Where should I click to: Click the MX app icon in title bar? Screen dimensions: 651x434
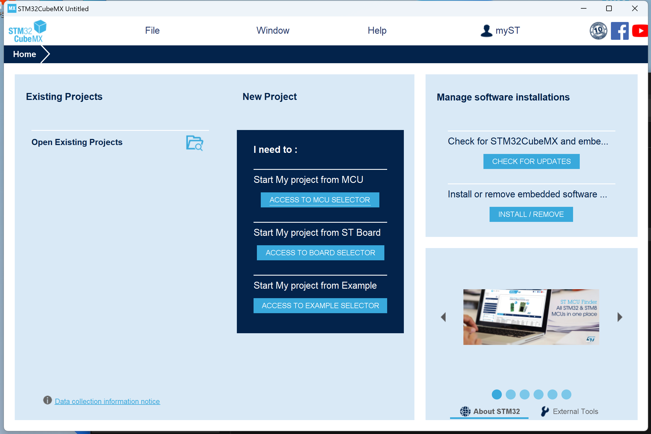tap(12, 8)
